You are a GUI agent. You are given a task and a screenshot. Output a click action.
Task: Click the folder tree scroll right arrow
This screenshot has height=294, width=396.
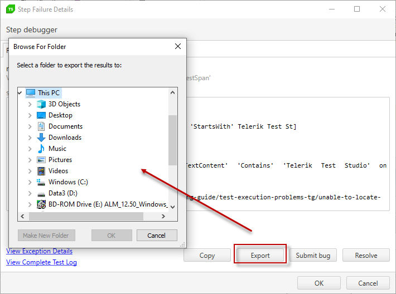pos(163,217)
